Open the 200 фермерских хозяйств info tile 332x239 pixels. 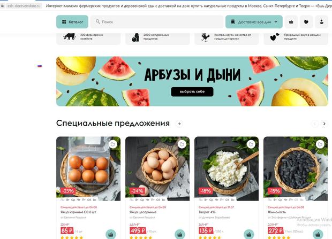click(88, 37)
